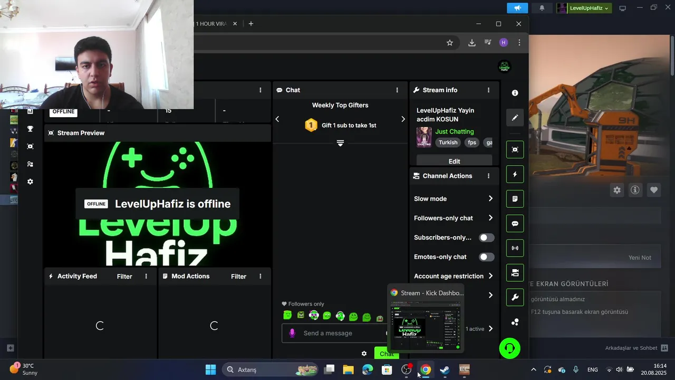Viewport: 675px width, 380px height.
Task: Toggle the broadcast signal panel icon
Action: click(x=515, y=248)
